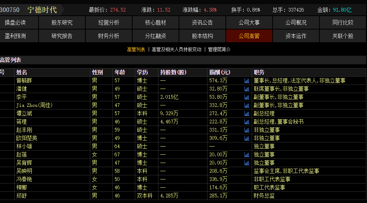Image resolution: width=367 pixels, height=203 pixels.
Task: Select executive name 潘健
Action: [x=22, y=89]
